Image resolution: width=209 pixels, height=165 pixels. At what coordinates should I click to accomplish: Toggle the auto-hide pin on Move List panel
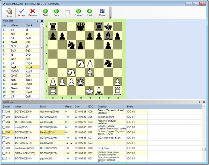point(37,21)
